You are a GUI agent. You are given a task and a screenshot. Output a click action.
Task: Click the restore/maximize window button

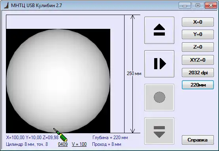tap(198, 6)
